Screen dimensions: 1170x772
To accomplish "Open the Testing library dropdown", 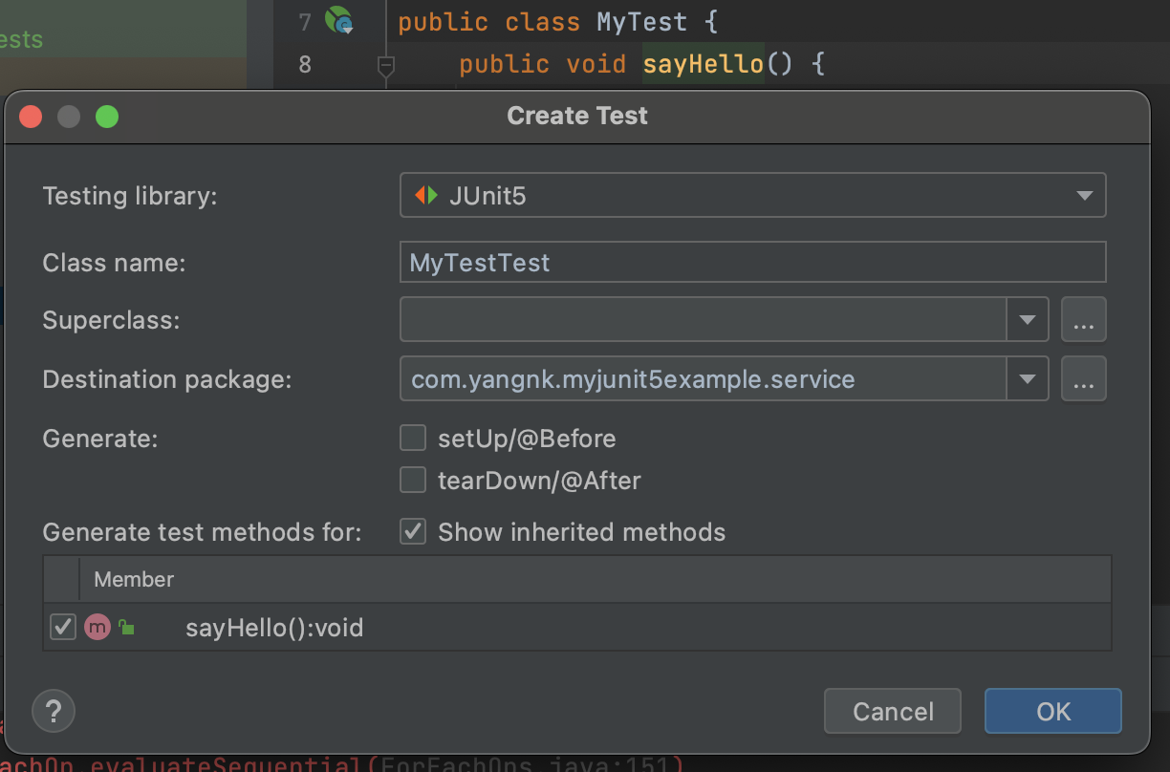I will [752, 196].
